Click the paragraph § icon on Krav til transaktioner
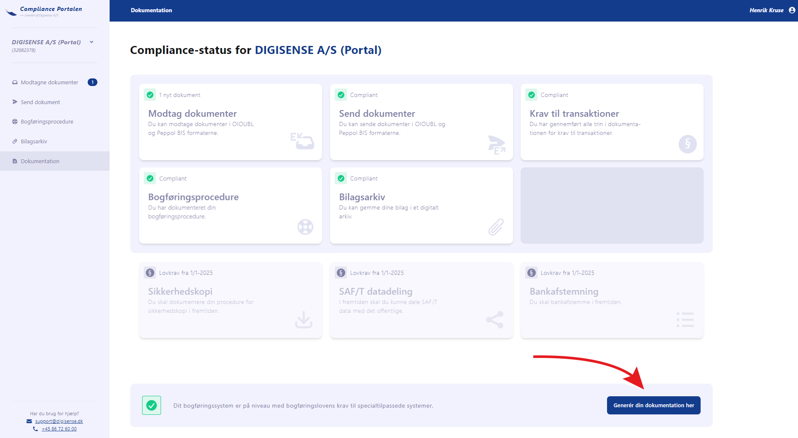The height and width of the screenshot is (438, 798). coord(687,144)
